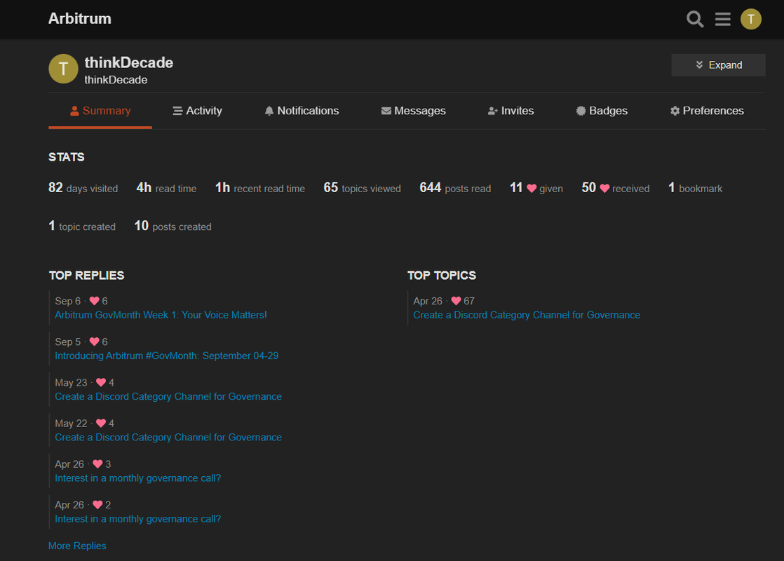Screen dimensions: 784x561
Task: Click the More Replies link
Action: (77, 546)
